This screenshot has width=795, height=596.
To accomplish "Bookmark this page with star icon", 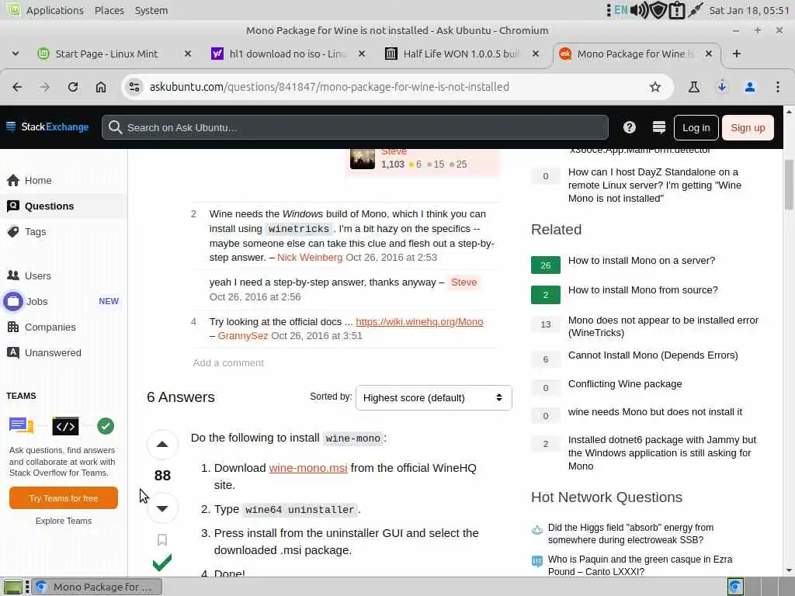I will [x=655, y=87].
